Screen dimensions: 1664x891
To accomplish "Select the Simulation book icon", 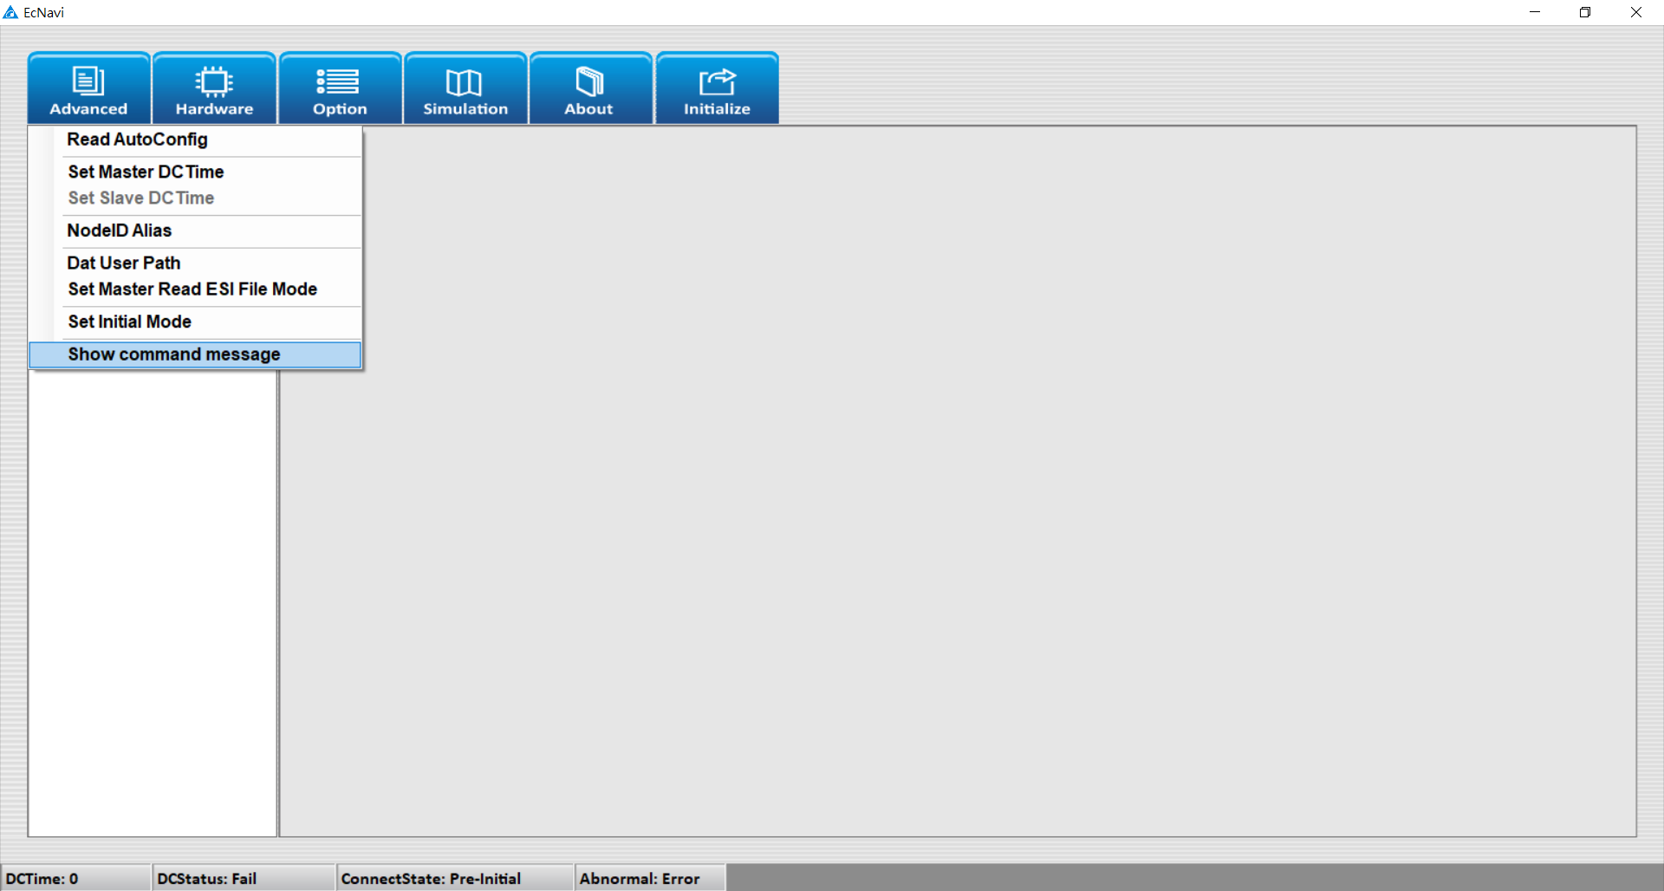I will coord(465,82).
